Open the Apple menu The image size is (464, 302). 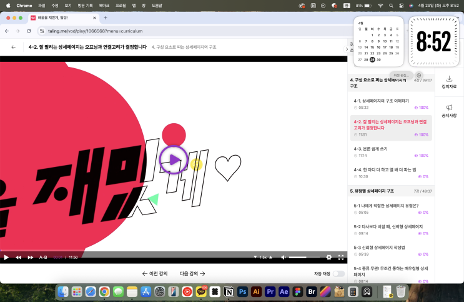(8, 6)
